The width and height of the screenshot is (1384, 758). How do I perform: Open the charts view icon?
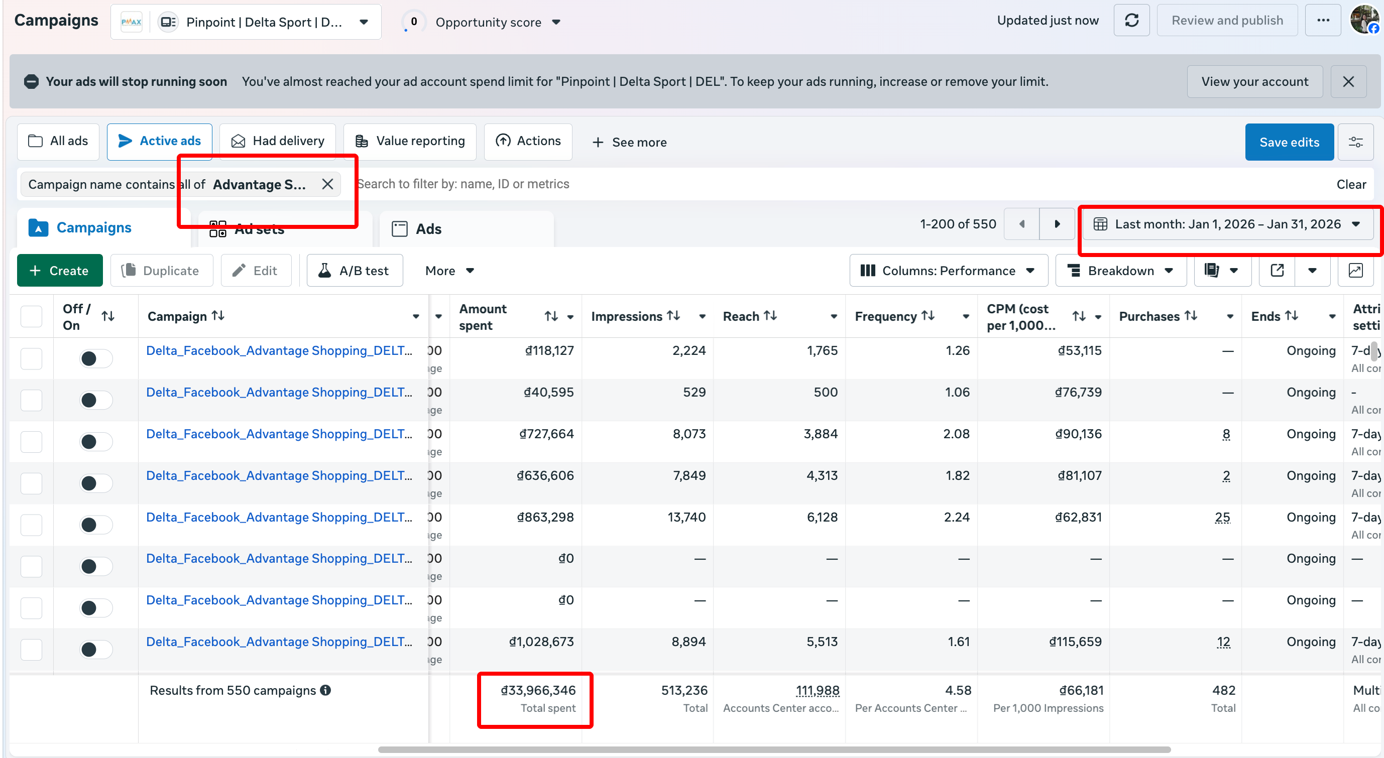click(x=1355, y=270)
